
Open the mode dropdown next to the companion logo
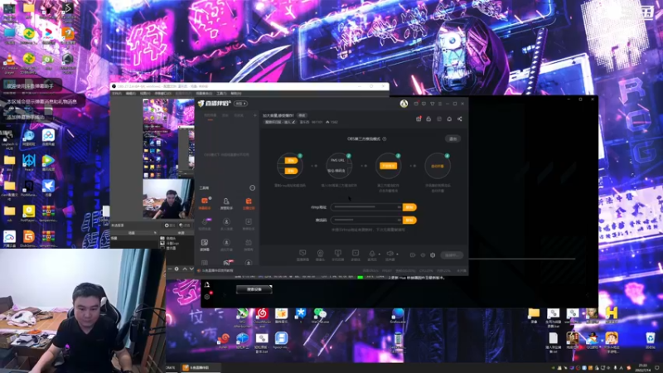pyautogui.click(x=241, y=104)
